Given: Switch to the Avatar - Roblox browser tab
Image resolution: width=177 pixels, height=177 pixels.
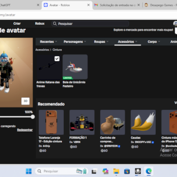Looking at the screenshot, I should pyautogui.click(x=67, y=5).
